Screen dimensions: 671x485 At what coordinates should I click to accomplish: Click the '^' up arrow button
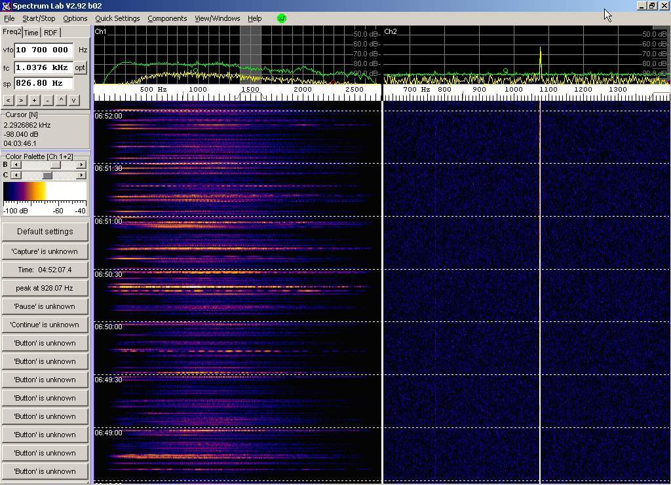(61, 100)
